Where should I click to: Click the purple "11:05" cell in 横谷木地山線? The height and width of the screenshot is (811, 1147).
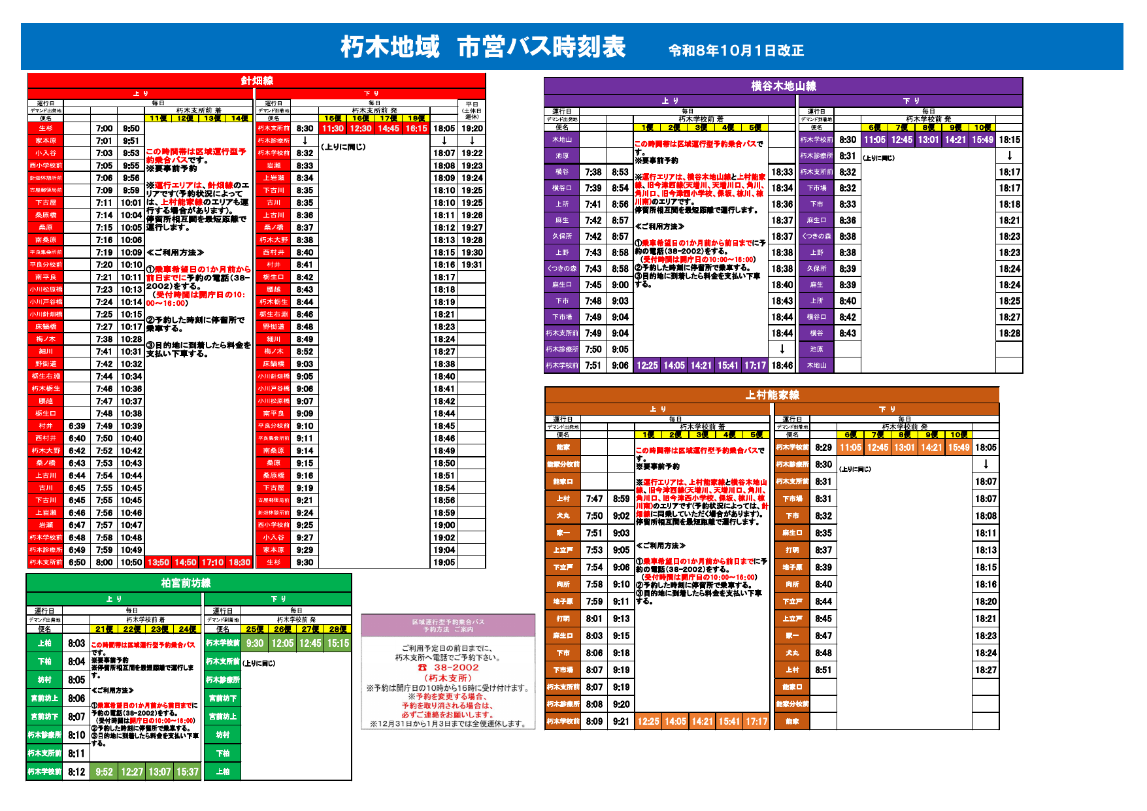pos(874,140)
